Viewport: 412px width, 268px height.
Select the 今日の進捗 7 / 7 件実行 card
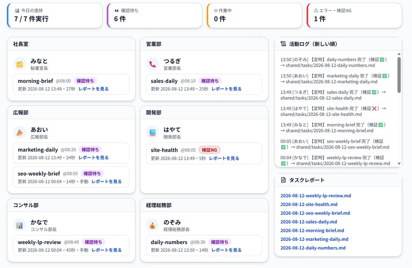(55, 15)
